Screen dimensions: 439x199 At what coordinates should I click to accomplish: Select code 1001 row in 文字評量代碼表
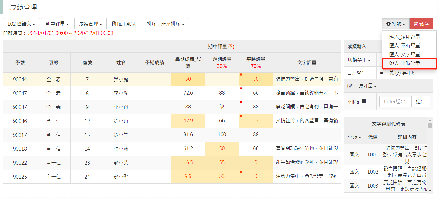pyautogui.click(x=386, y=155)
